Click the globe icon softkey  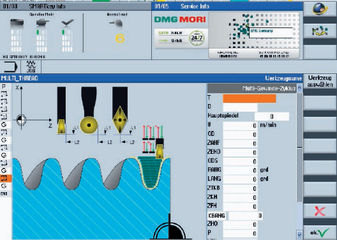(x=320, y=9)
